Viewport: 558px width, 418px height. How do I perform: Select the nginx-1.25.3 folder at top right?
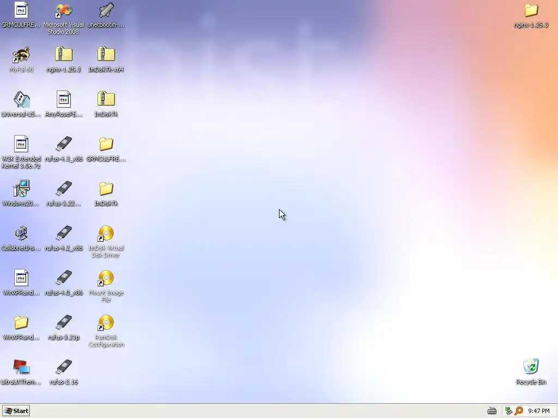click(x=531, y=10)
